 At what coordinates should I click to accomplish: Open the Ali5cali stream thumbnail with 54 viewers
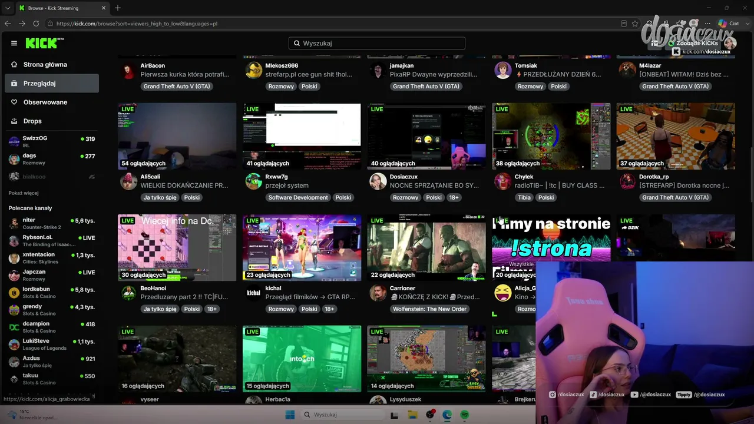pyautogui.click(x=177, y=137)
